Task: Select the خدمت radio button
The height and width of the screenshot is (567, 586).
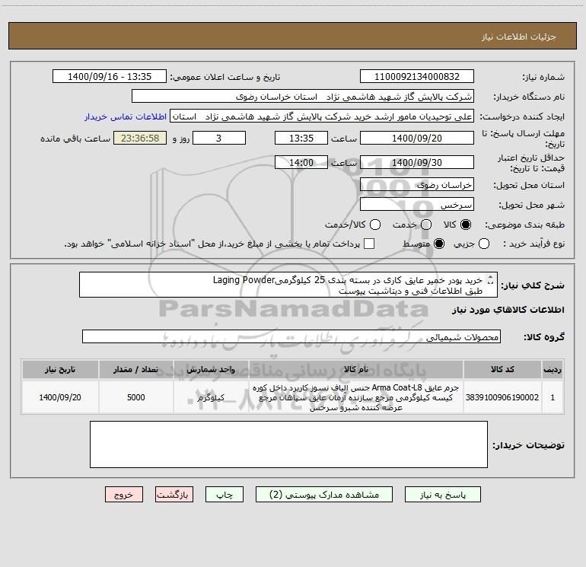Action: coord(426,225)
